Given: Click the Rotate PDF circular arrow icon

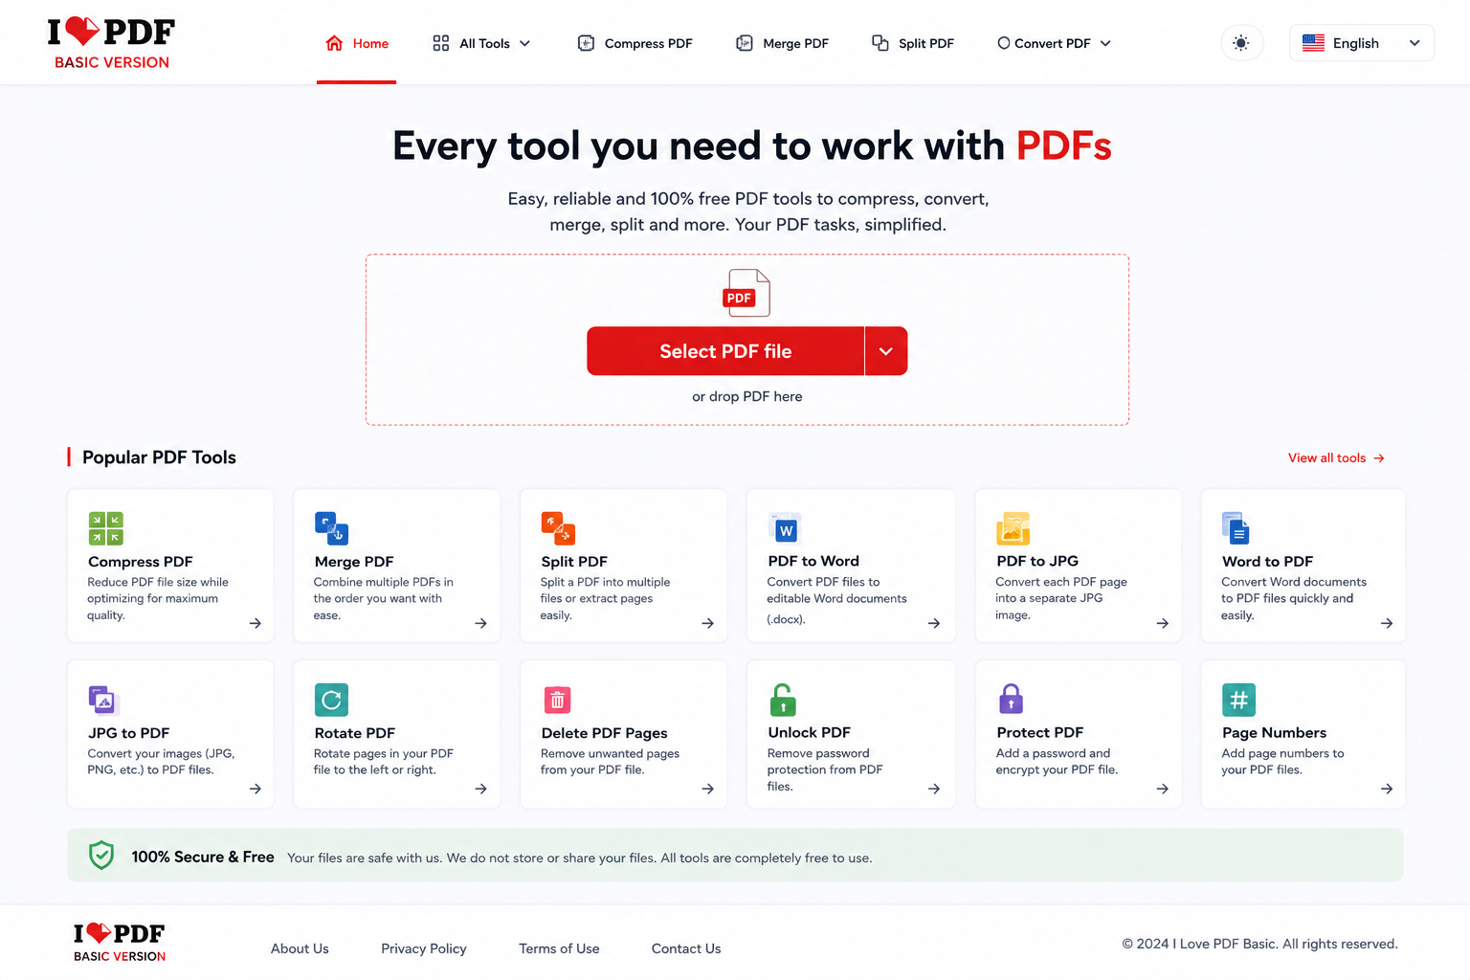Looking at the screenshot, I should tap(331, 701).
